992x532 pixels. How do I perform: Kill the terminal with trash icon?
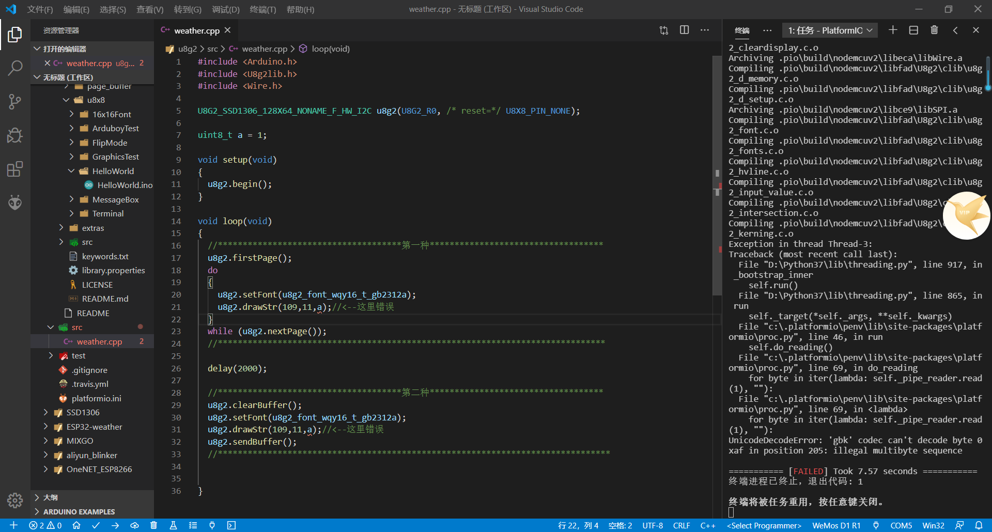pos(934,30)
